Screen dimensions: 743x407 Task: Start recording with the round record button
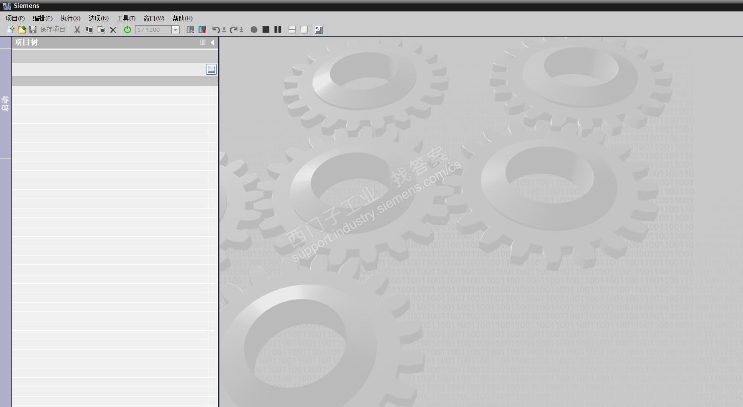click(x=254, y=30)
